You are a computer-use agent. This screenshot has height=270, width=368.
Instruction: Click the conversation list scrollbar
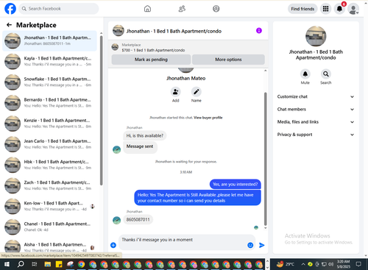(x=101, y=110)
